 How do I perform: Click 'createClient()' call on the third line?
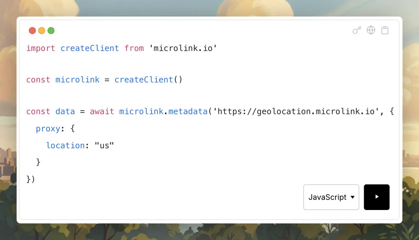(149, 80)
